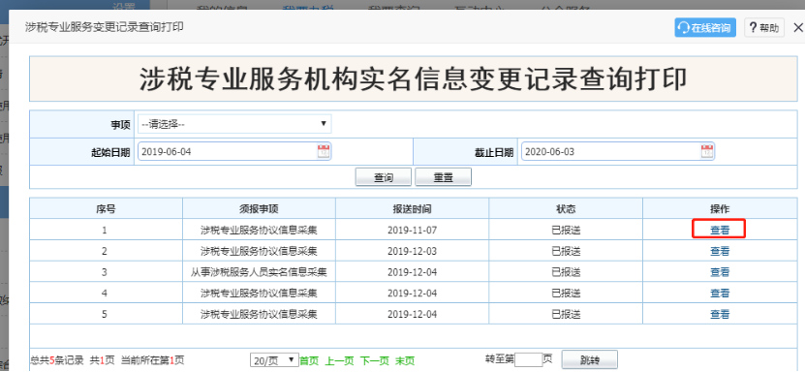Screen dimensions: 805x372
Task: Click 查看 link in row 2
Action: (719, 252)
